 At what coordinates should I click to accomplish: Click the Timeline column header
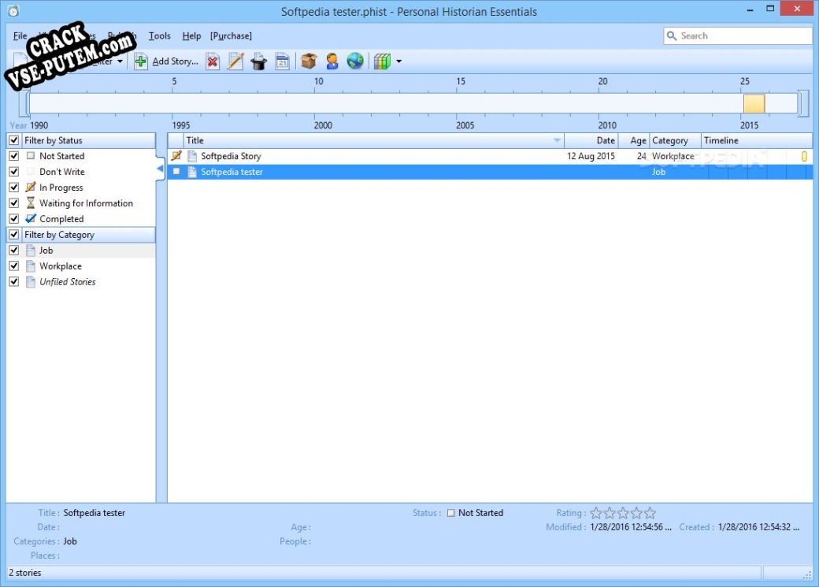coord(756,140)
